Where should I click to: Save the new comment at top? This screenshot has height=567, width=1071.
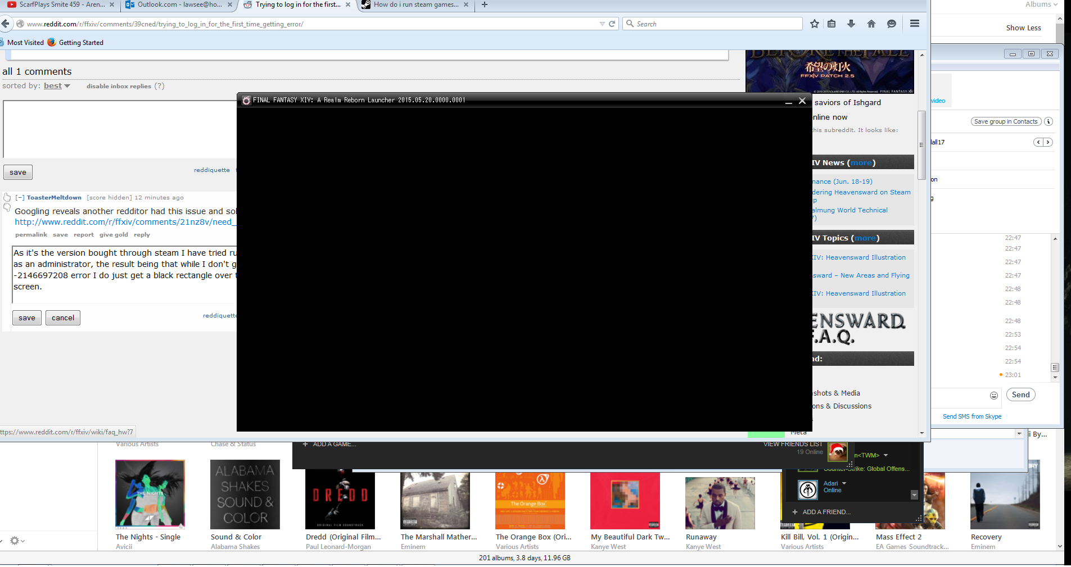point(18,173)
